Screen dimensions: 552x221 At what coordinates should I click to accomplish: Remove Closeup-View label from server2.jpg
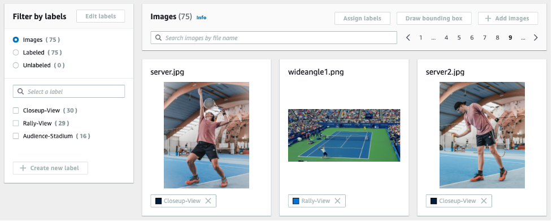pos(484,201)
